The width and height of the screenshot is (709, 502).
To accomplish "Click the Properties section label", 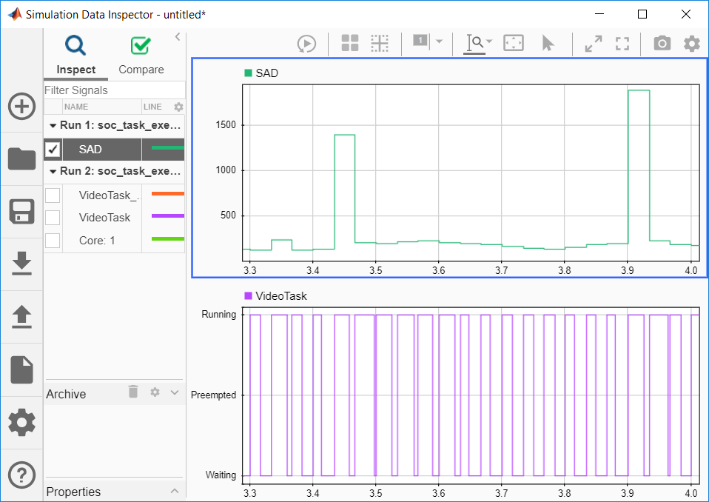I will coord(73,492).
